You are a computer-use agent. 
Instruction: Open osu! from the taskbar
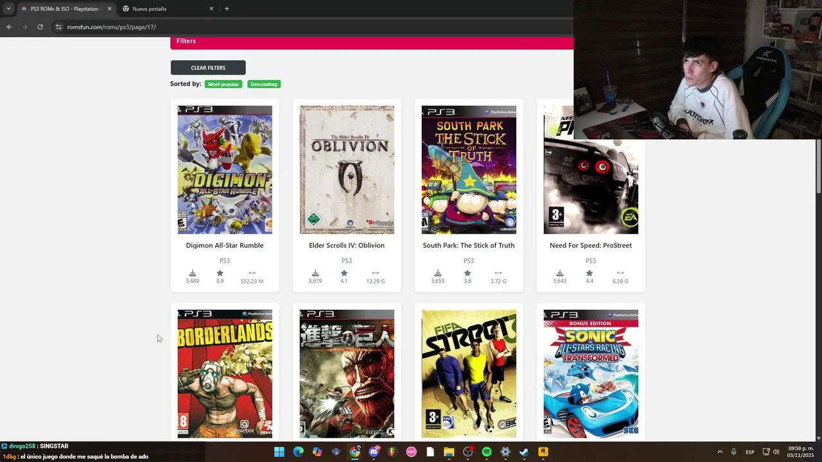[411, 452]
